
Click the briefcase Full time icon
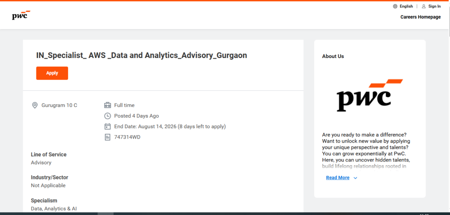[x=107, y=105]
